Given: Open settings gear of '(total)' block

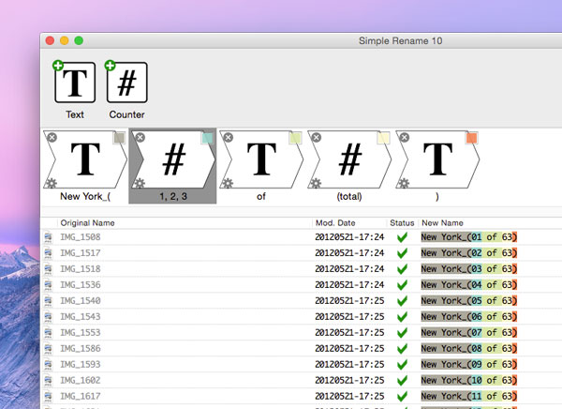Looking at the screenshot, I should 316,183.
